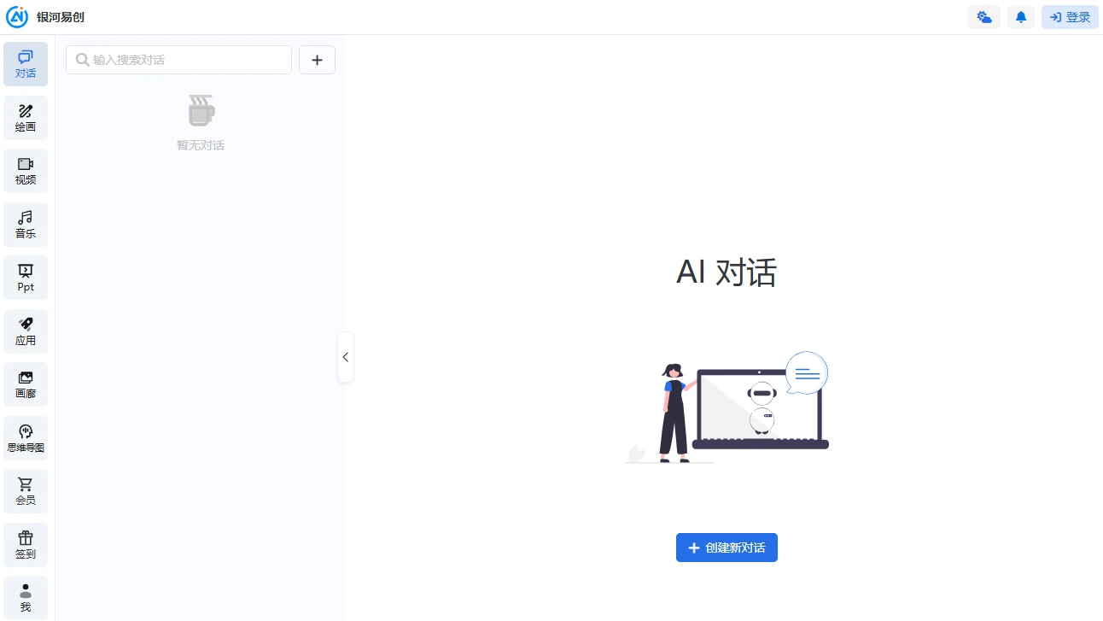Click the gear-and-cloud theme icon

(983, 16)
